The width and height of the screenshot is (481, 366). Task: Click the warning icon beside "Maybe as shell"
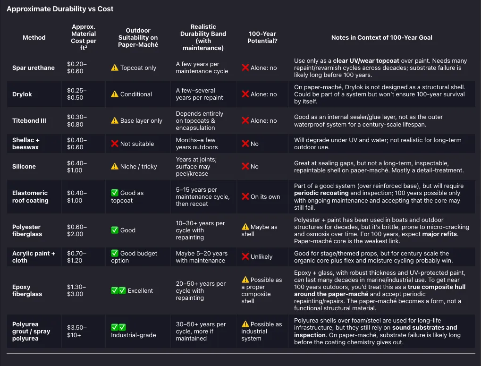pos(245,227)
